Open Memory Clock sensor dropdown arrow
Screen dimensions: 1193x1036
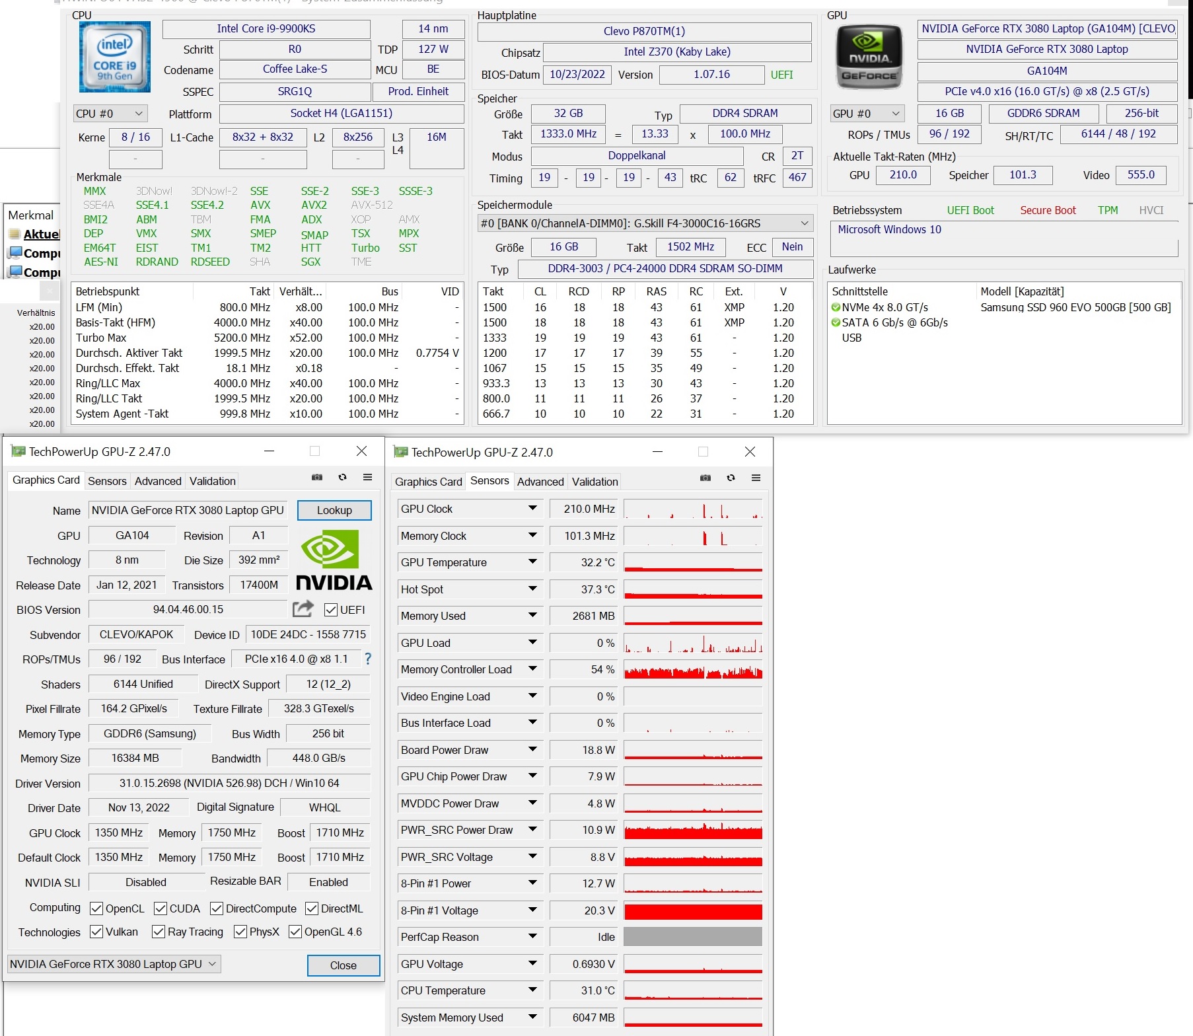tap(532, 535)
